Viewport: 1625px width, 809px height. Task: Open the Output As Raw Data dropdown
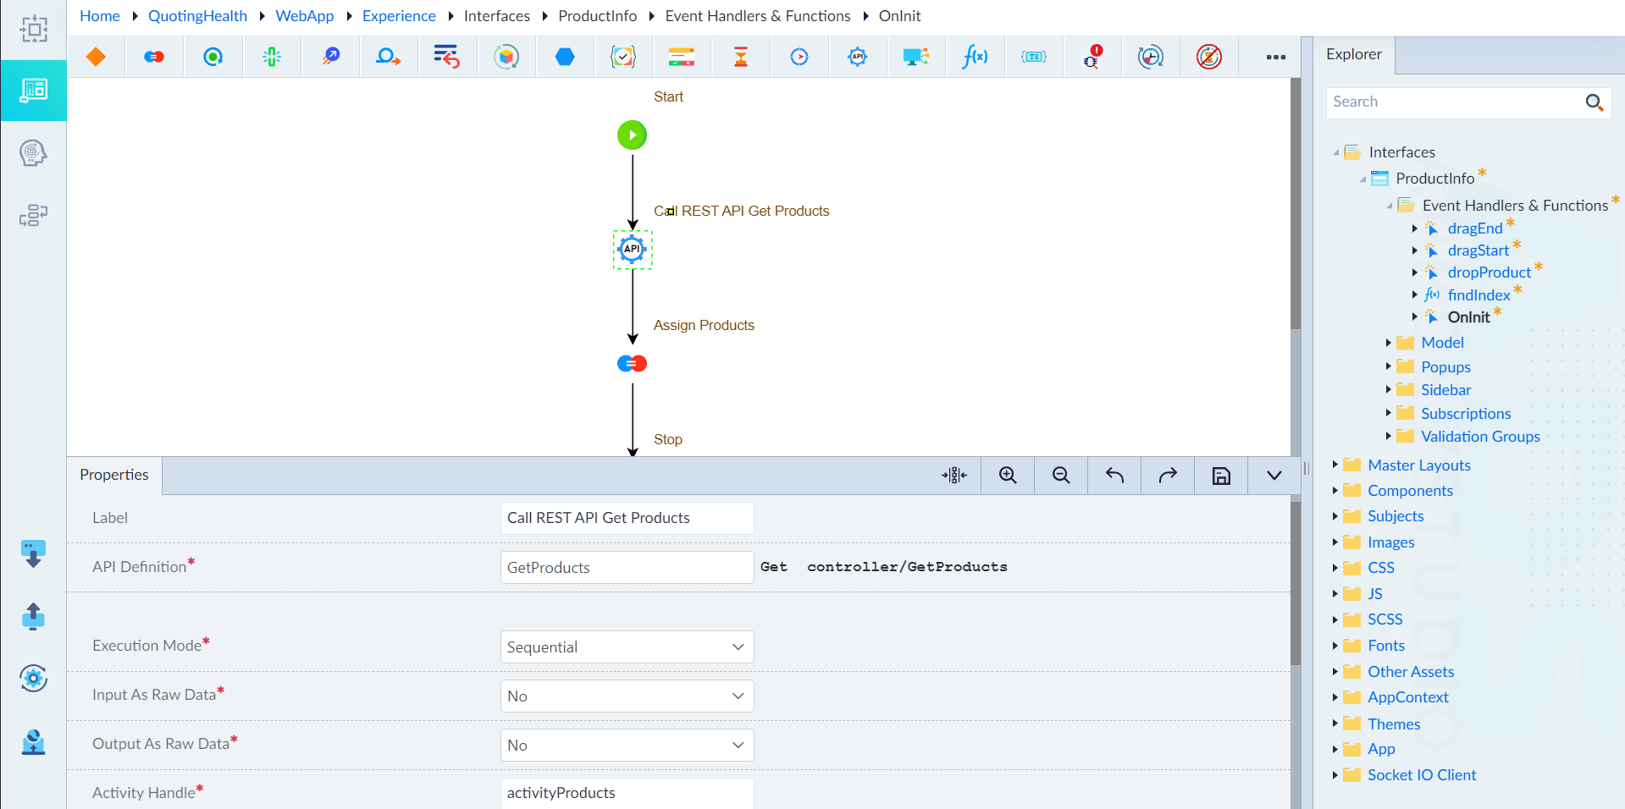click(x=627, y=746)
